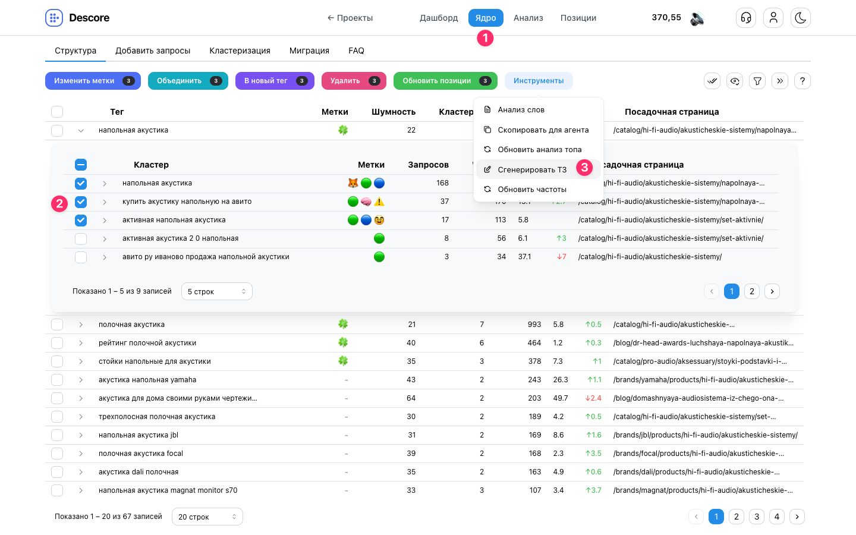Check активная акустика 2 0 напольная checkbox
The width and height of the screenshot is (856, 535).
81,239
